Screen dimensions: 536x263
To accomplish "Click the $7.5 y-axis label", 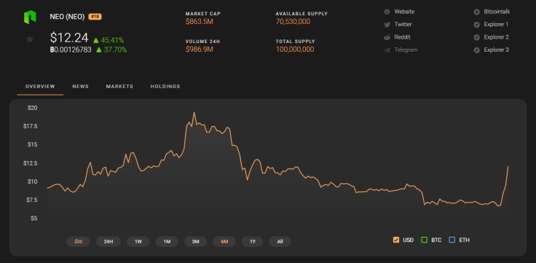I will (31, 200).
